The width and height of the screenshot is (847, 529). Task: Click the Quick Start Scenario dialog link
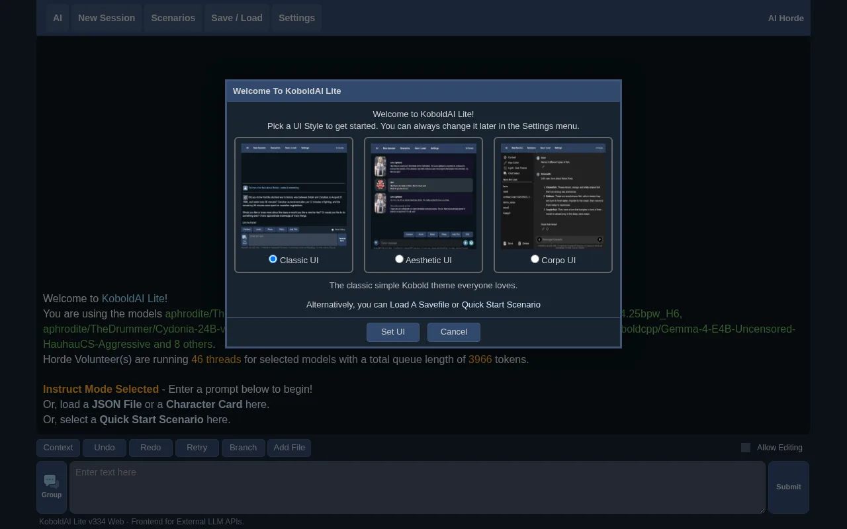(501, 305)
